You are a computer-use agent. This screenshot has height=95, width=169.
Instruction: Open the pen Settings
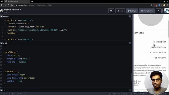tap(132, 11)
